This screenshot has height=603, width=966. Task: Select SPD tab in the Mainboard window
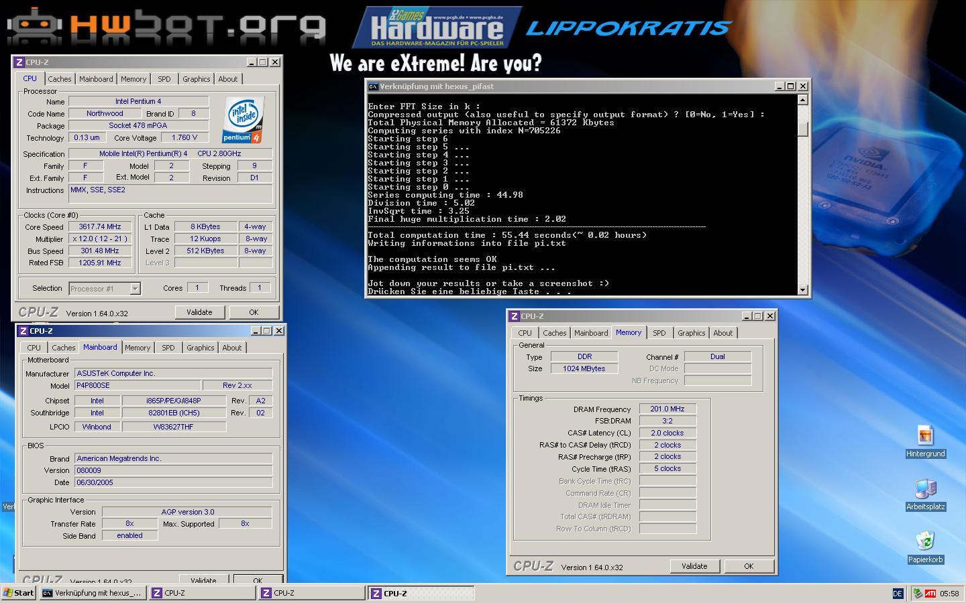[x=168, y=348]
